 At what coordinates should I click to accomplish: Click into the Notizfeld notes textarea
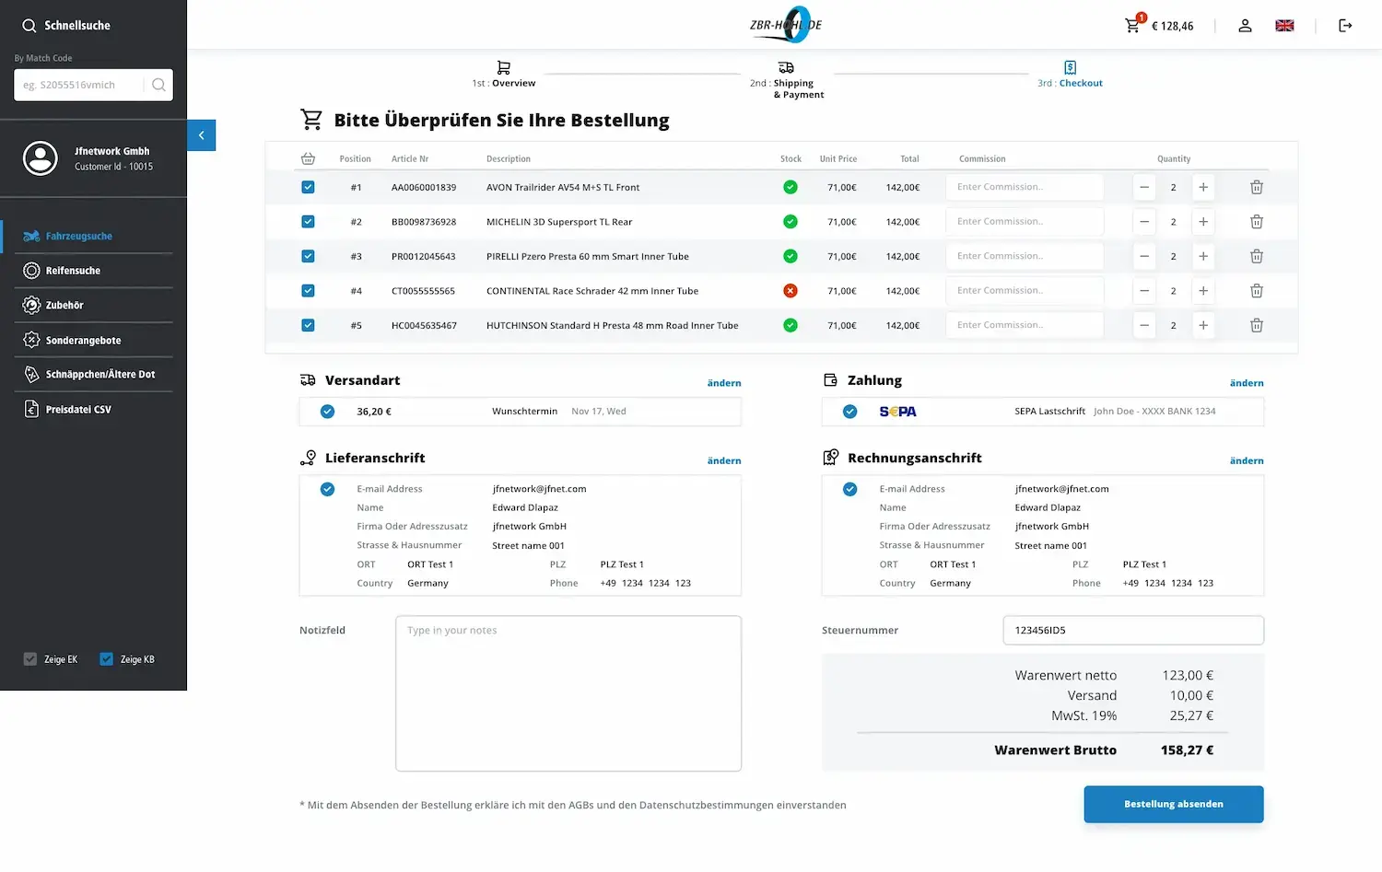pyautogui.click(x=568, y=693)
